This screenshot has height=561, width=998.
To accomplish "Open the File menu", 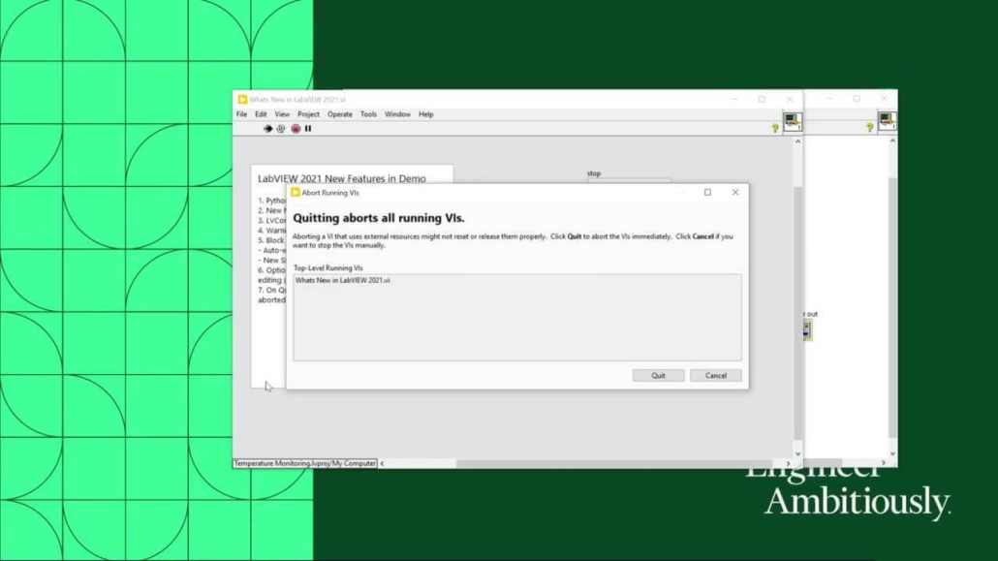I will tap(242, 114).
